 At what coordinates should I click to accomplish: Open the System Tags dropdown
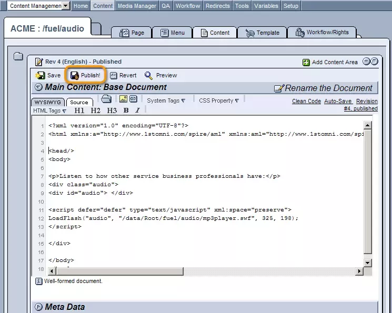click(x=166, y=100)
